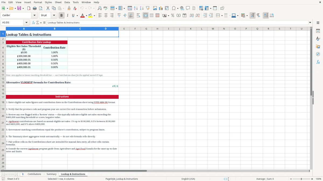Open the Sheet menu

pos(58,2)
